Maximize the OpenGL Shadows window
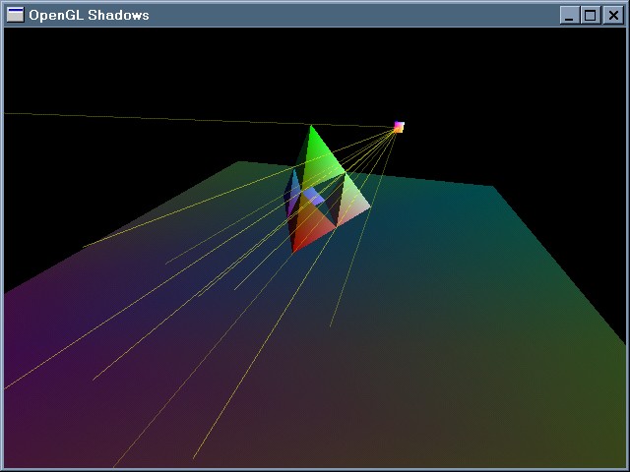Image resolution: width=630 pixels, height=472 pixels. pos(591,15)
